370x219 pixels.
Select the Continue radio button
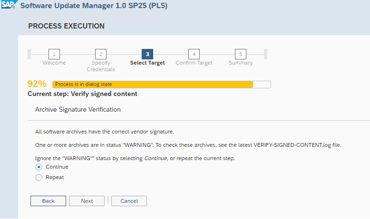39,167
